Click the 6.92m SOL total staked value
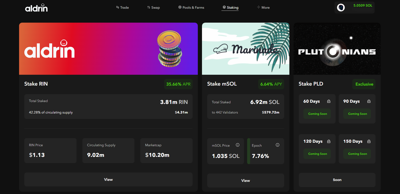This screenshot has width=400, height=194. click(265, 102)
